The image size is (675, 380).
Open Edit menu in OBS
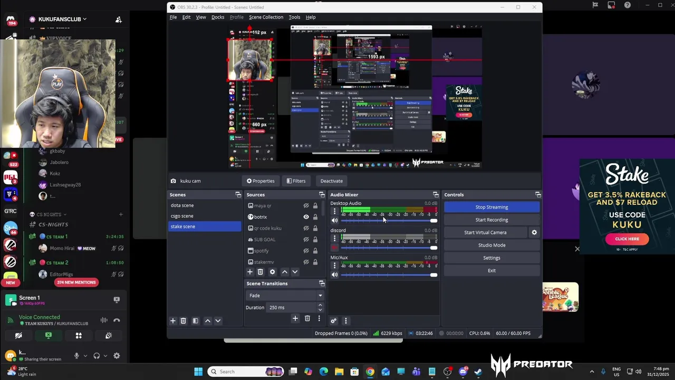click(x=186, y=17)
